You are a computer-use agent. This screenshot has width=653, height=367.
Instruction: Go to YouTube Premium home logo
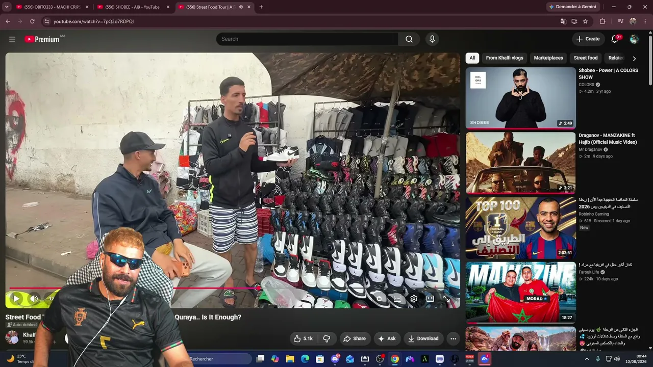click(42, 39)
